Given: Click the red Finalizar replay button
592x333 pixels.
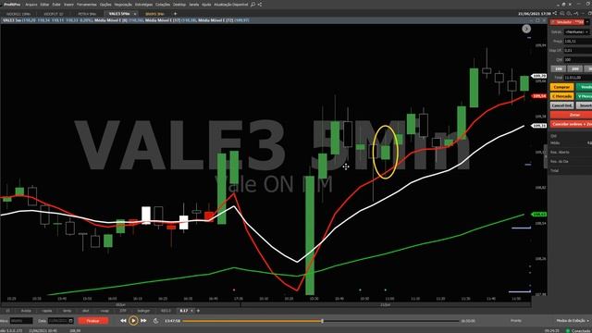Looking at the screenshot, I should [92, 321].
